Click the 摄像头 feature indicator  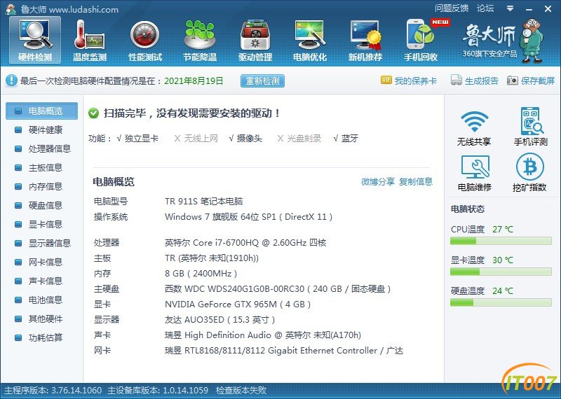(x=245, y=139)
